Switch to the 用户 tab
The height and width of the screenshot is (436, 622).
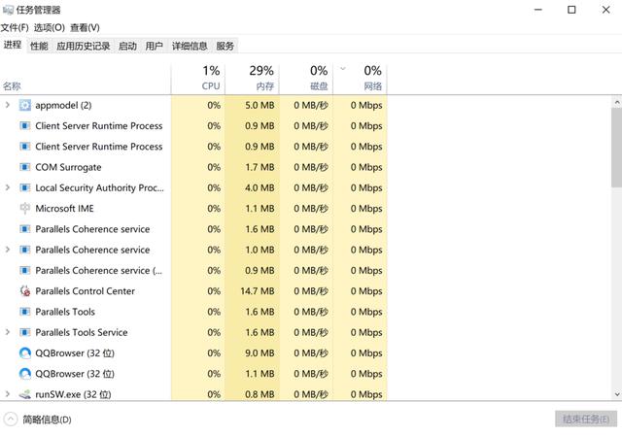click(155, 46)
